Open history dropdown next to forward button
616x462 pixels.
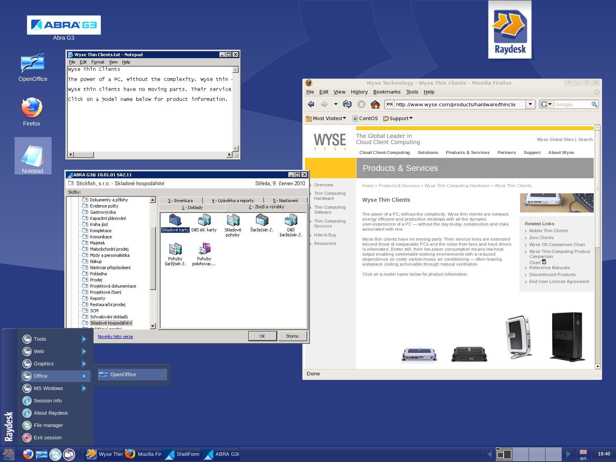click(x=336, y=104)
